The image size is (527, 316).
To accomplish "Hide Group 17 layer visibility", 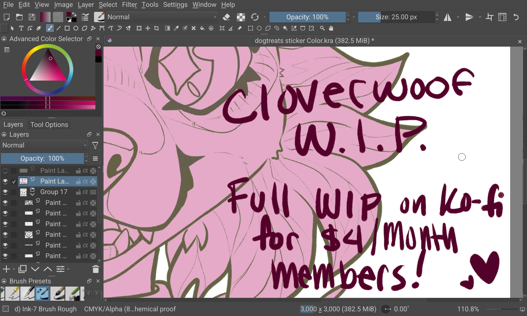I will tap(5, 192).
